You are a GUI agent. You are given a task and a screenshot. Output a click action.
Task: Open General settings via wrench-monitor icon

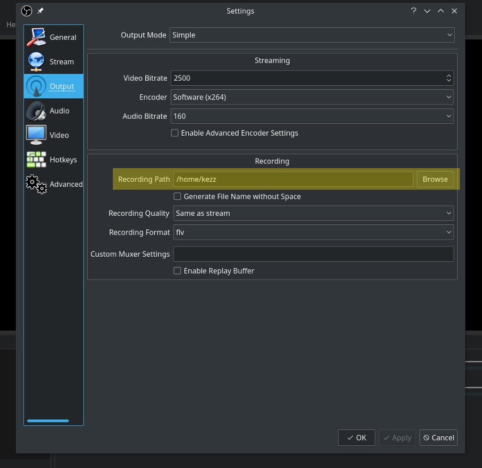coord(36,37)
